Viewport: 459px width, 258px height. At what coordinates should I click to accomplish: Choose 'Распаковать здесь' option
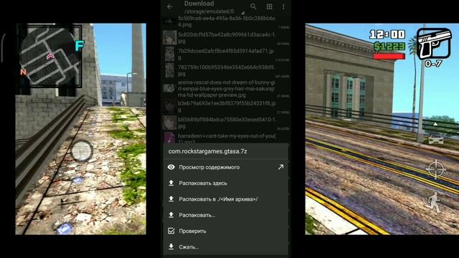(x=225, y=183)
